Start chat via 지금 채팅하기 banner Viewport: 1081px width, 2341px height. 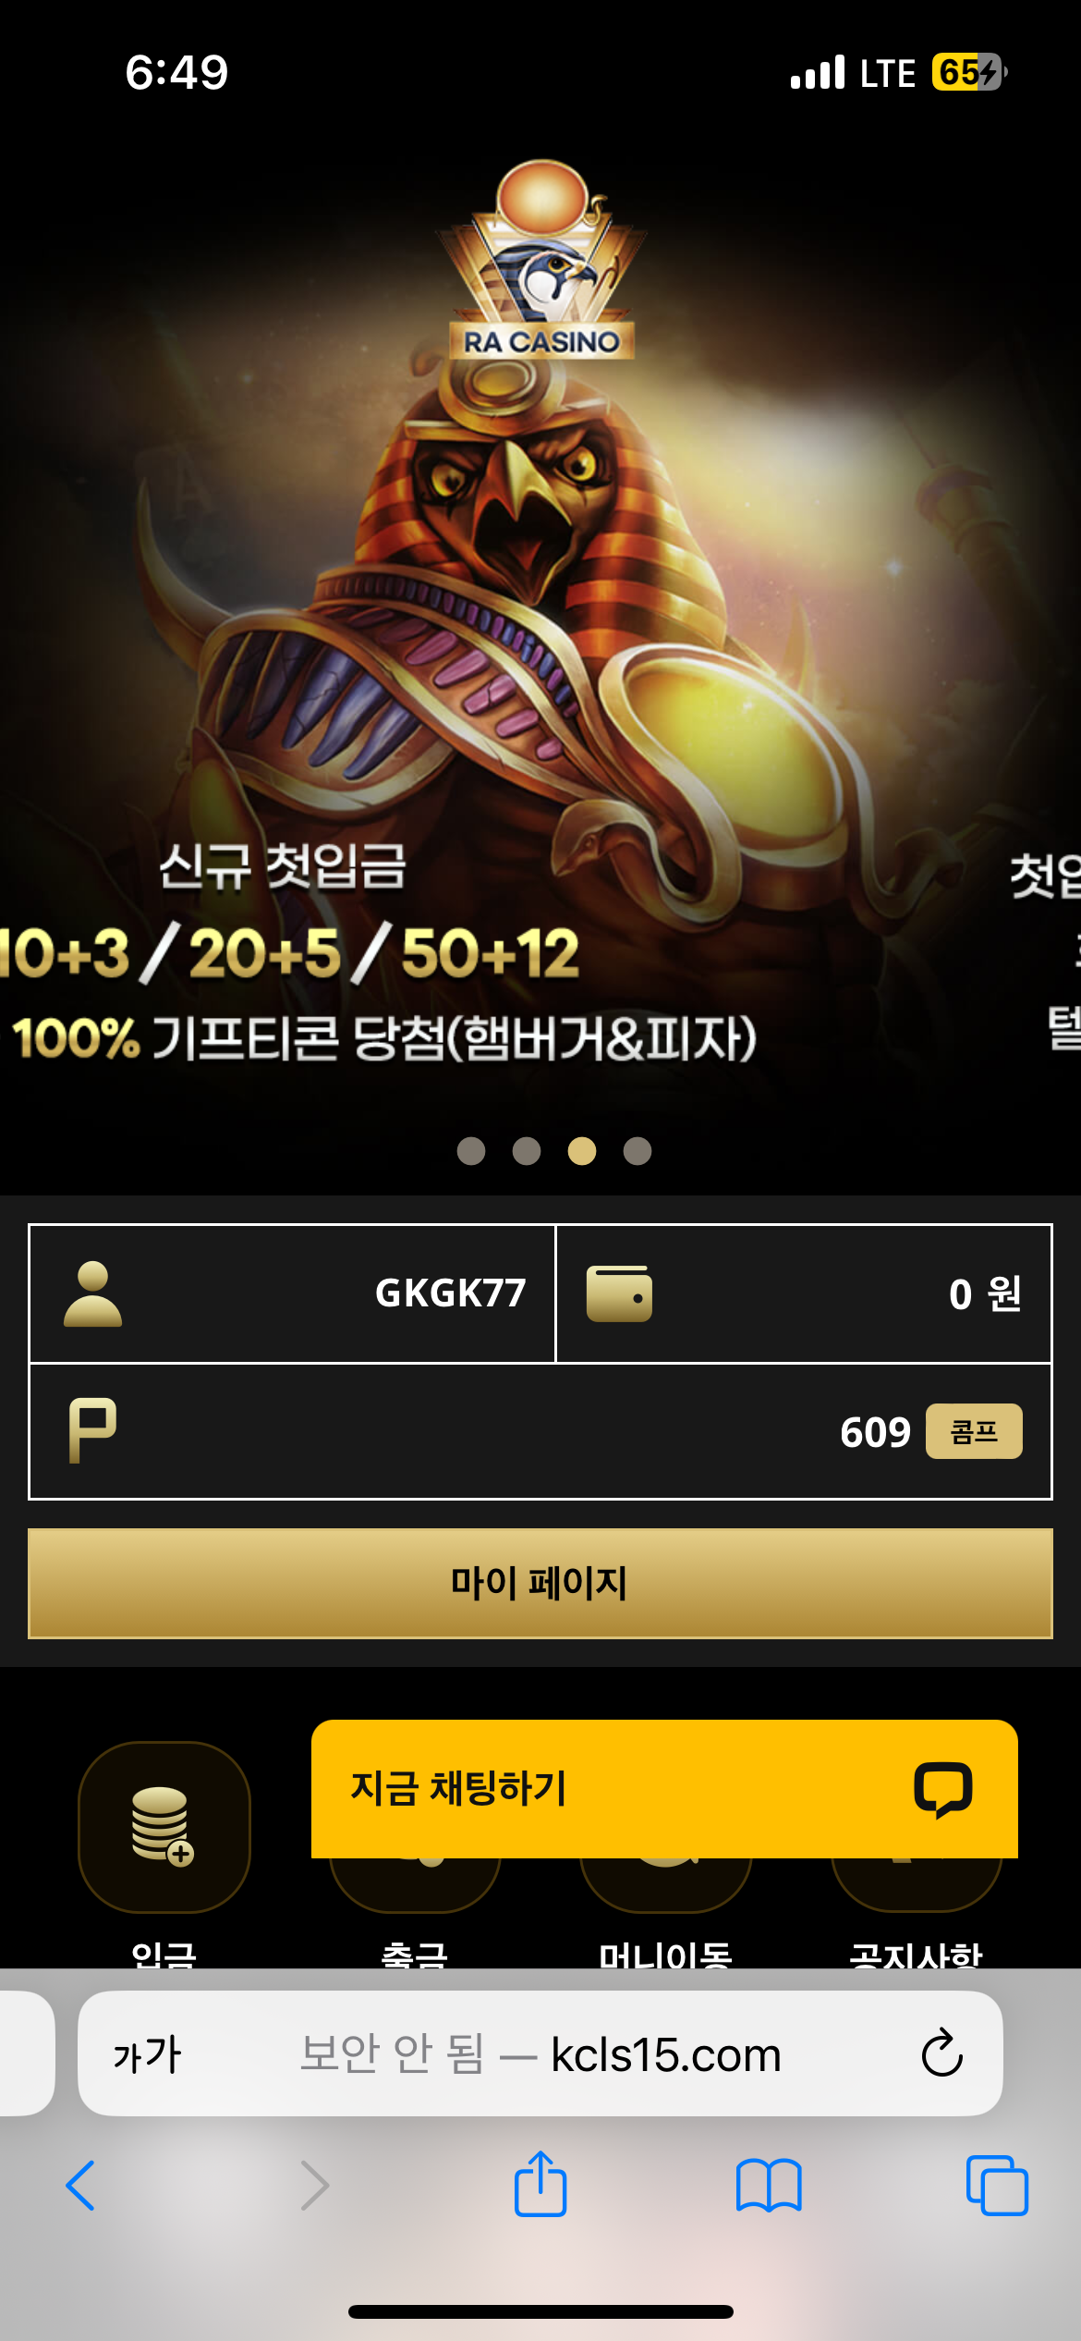[664, 1789]
